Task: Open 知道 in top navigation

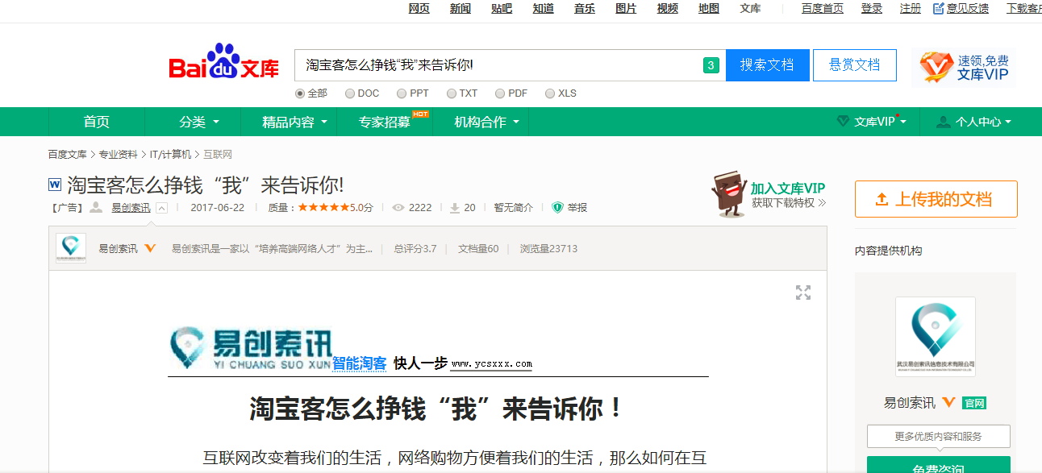Action: tap(544, 8)
